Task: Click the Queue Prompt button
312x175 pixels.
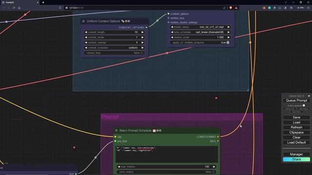Action: [x=296, y=101]
